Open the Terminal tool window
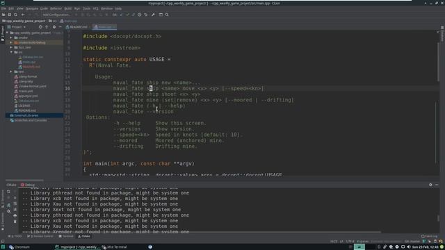The height and width of the screenshot is (250, 445). pyautogui.click(x=66, y=236)
